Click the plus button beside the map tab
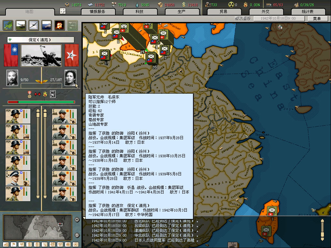The height and width of the screenshot is (248, 331). pyautogui.click(x=63, y=11)
